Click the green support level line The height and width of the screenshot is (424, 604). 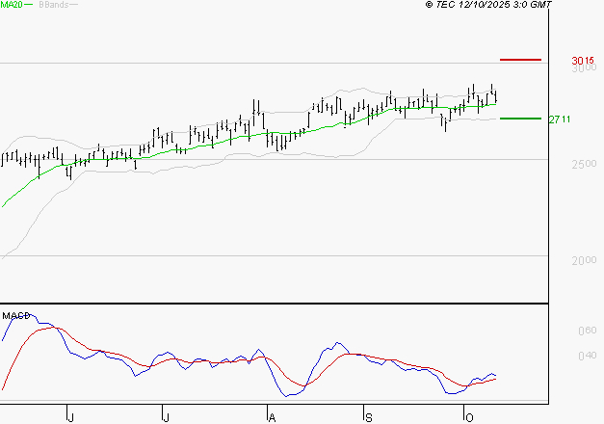tap(520, 119)
